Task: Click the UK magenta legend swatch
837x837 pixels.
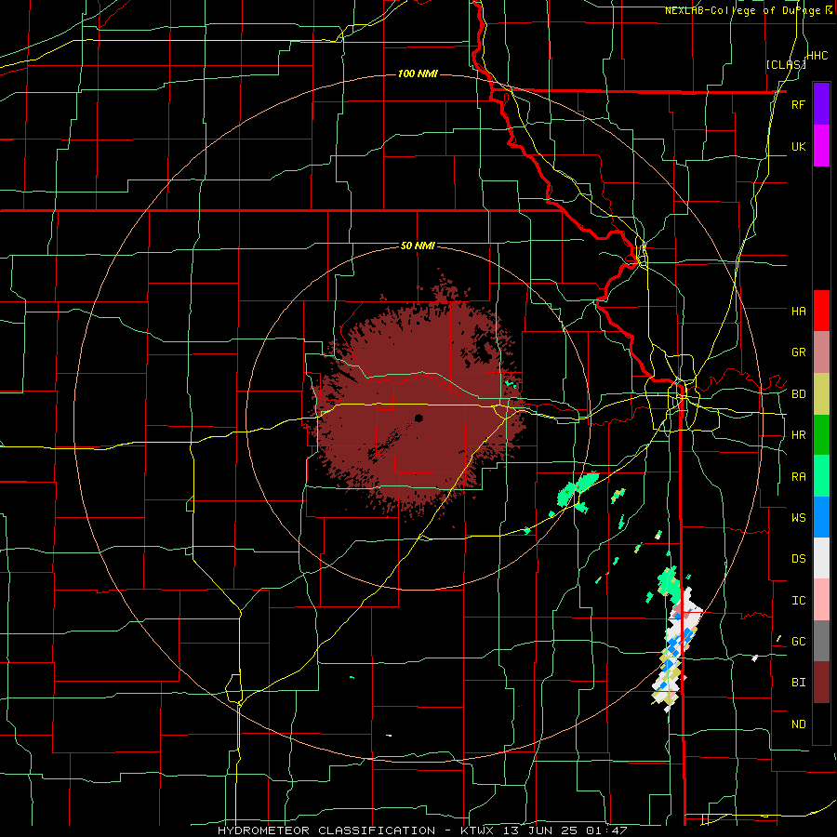Action: pyautogui.click(x=821, y=146)
